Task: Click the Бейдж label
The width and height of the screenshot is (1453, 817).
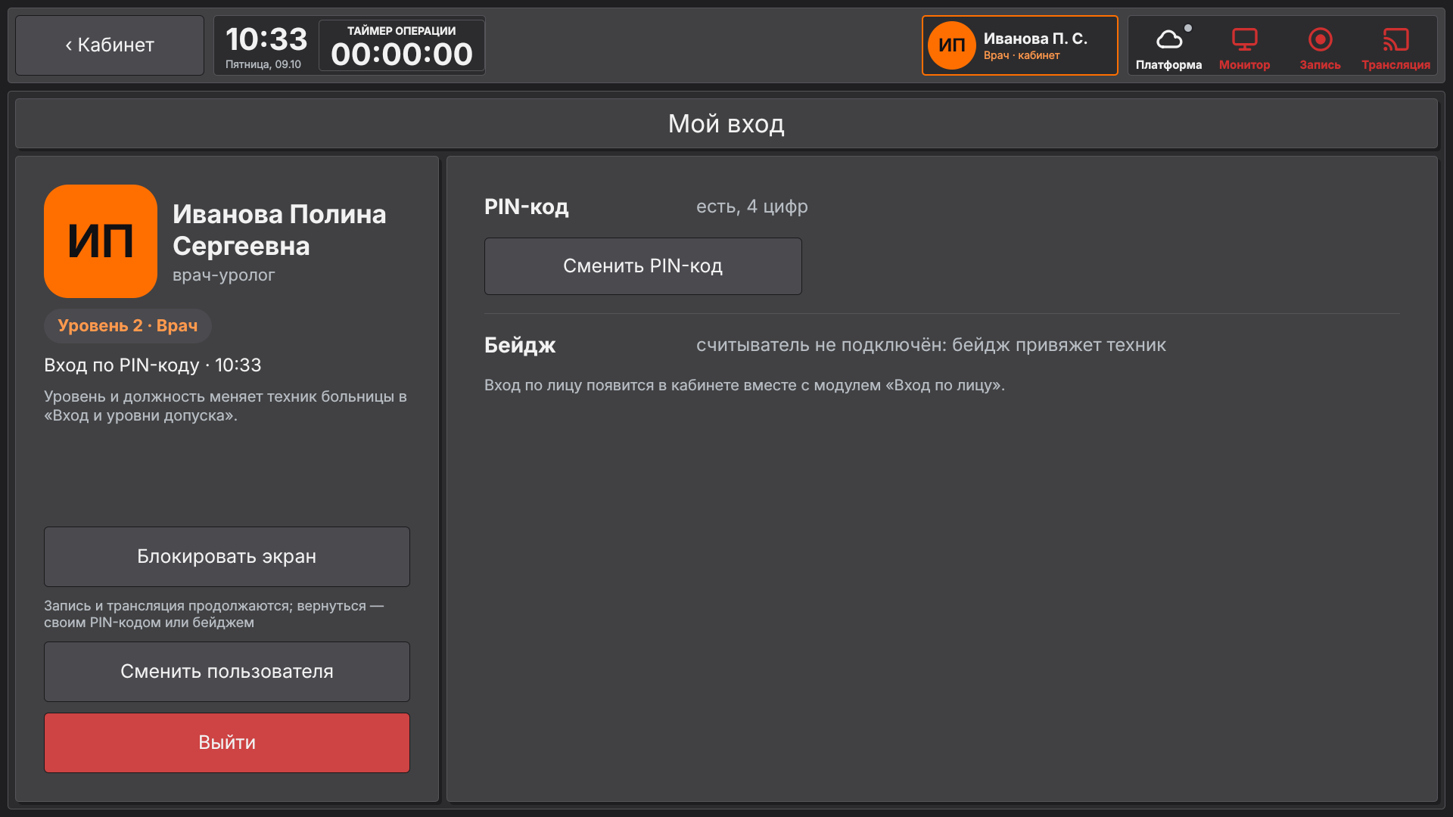Action: tap(520, 346)
